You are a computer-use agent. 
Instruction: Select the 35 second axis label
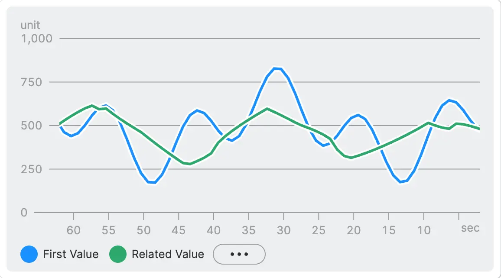point(249,230)
